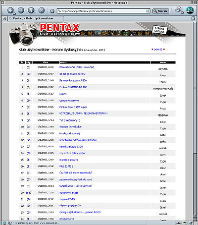Viewport: 198px width, 225px height.
Task: Click the small round icon left of URL bar
Action: [x=52, y=11]
